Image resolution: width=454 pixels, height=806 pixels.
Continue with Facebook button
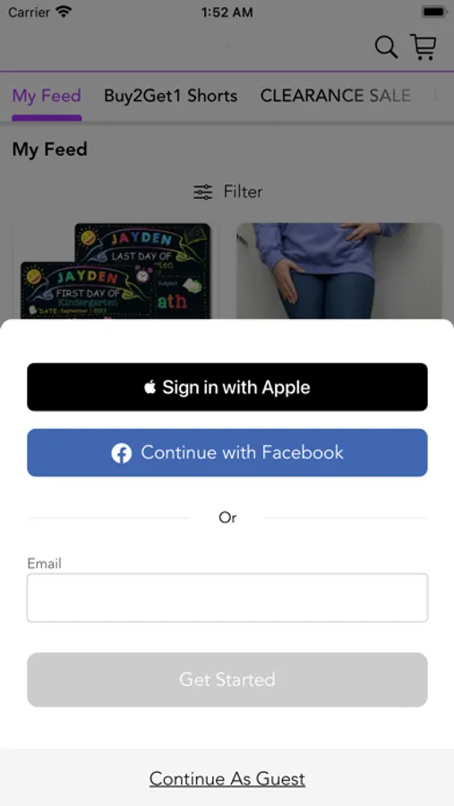click(227, 453)
